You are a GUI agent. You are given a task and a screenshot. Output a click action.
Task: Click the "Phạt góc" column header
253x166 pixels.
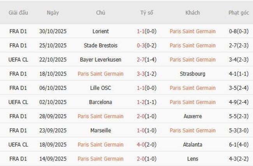(239, 12)
